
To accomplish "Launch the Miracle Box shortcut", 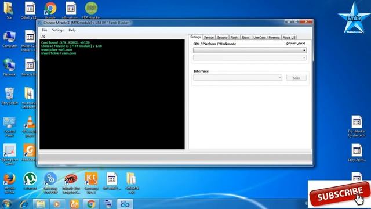I will [x=71, y=183].
